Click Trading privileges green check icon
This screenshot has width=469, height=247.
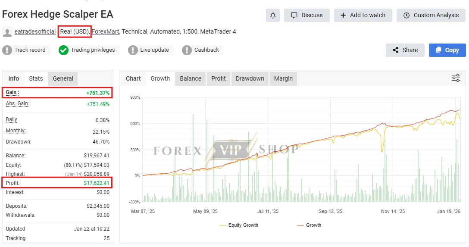click(x=63, y=50)
